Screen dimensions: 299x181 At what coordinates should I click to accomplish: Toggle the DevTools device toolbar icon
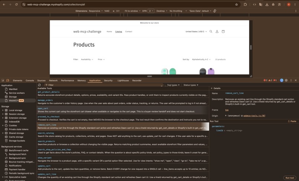(x=8, y=80)
